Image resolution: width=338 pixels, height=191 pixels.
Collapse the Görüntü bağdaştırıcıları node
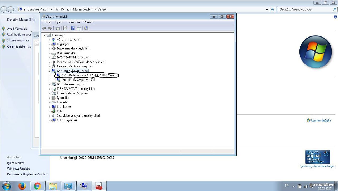[49, 71]
